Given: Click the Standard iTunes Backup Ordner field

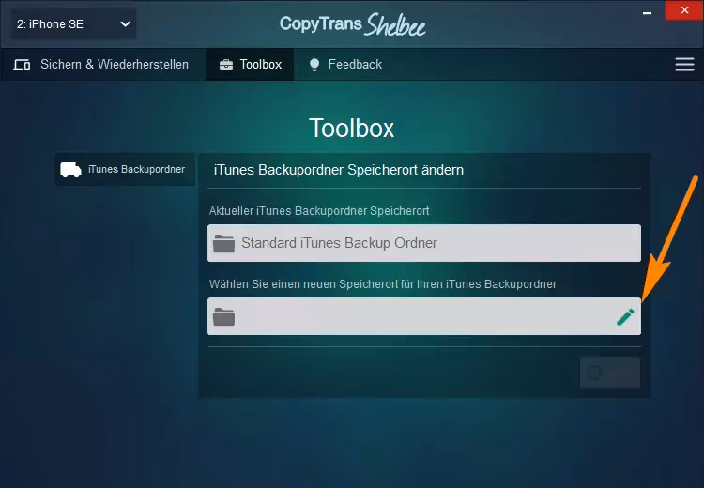Looking at the screenshot, I should click(424, 243).
